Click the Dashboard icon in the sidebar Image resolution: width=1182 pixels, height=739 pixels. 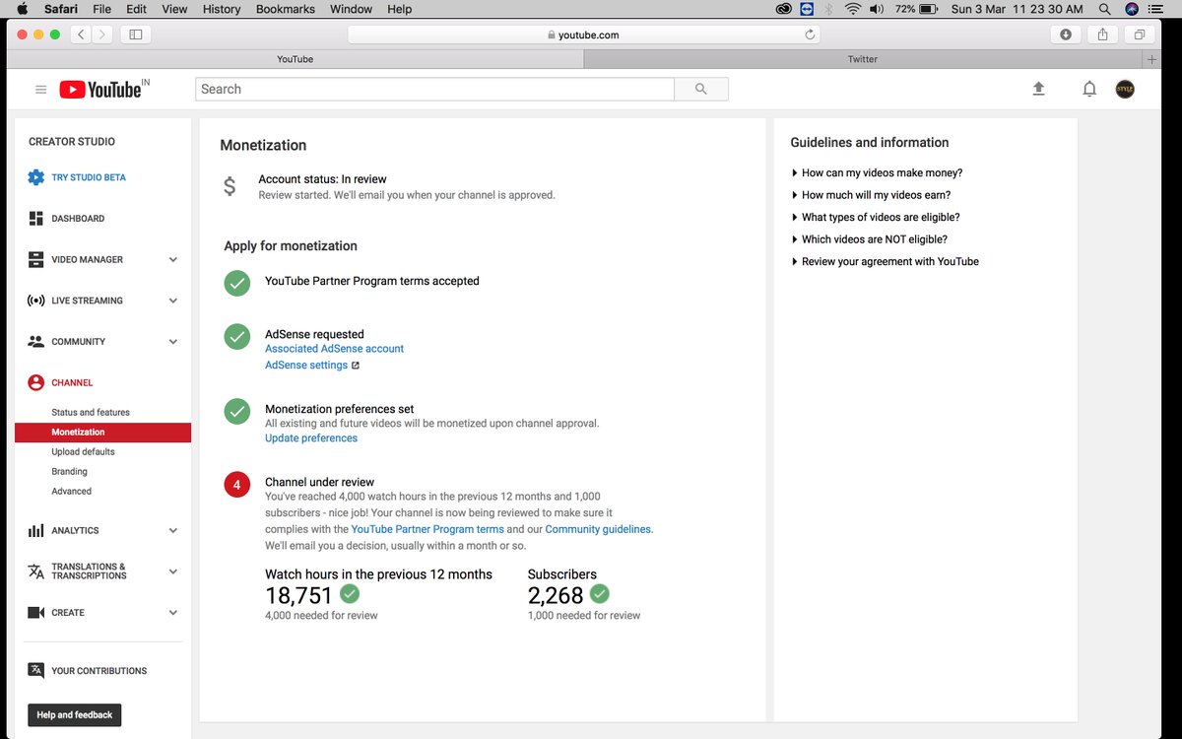36,219
